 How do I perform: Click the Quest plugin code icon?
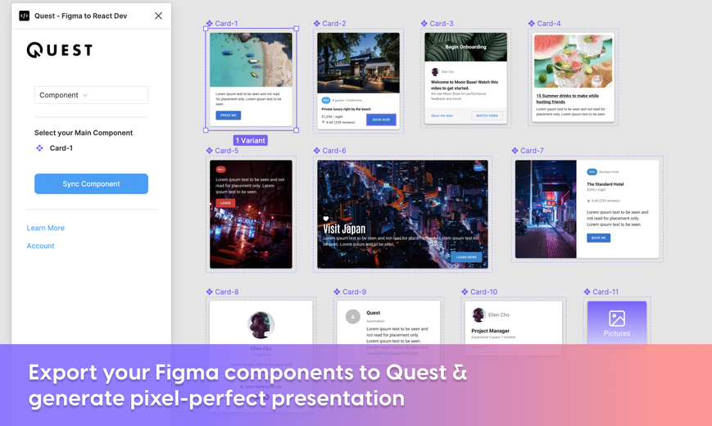click(x=24, y=16)
